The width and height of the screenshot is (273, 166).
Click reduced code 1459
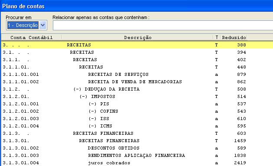click(240, 140)
